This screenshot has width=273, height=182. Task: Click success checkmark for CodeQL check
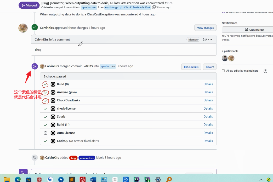point(45,141)
